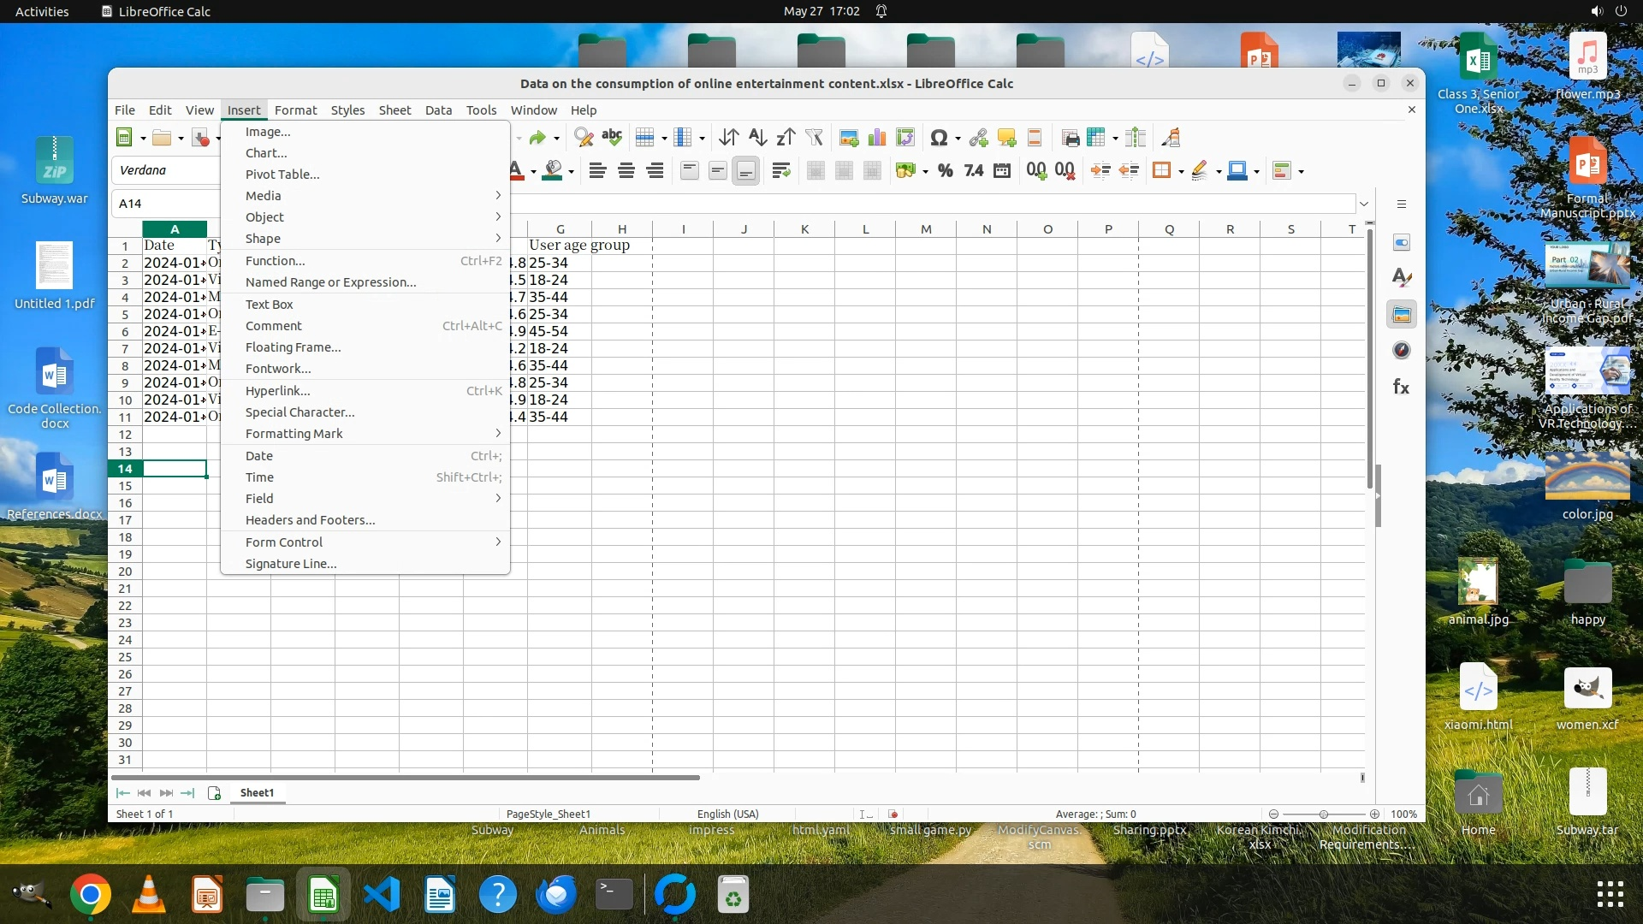Click the Toggle Print Preview icon

coord(1071,138)
